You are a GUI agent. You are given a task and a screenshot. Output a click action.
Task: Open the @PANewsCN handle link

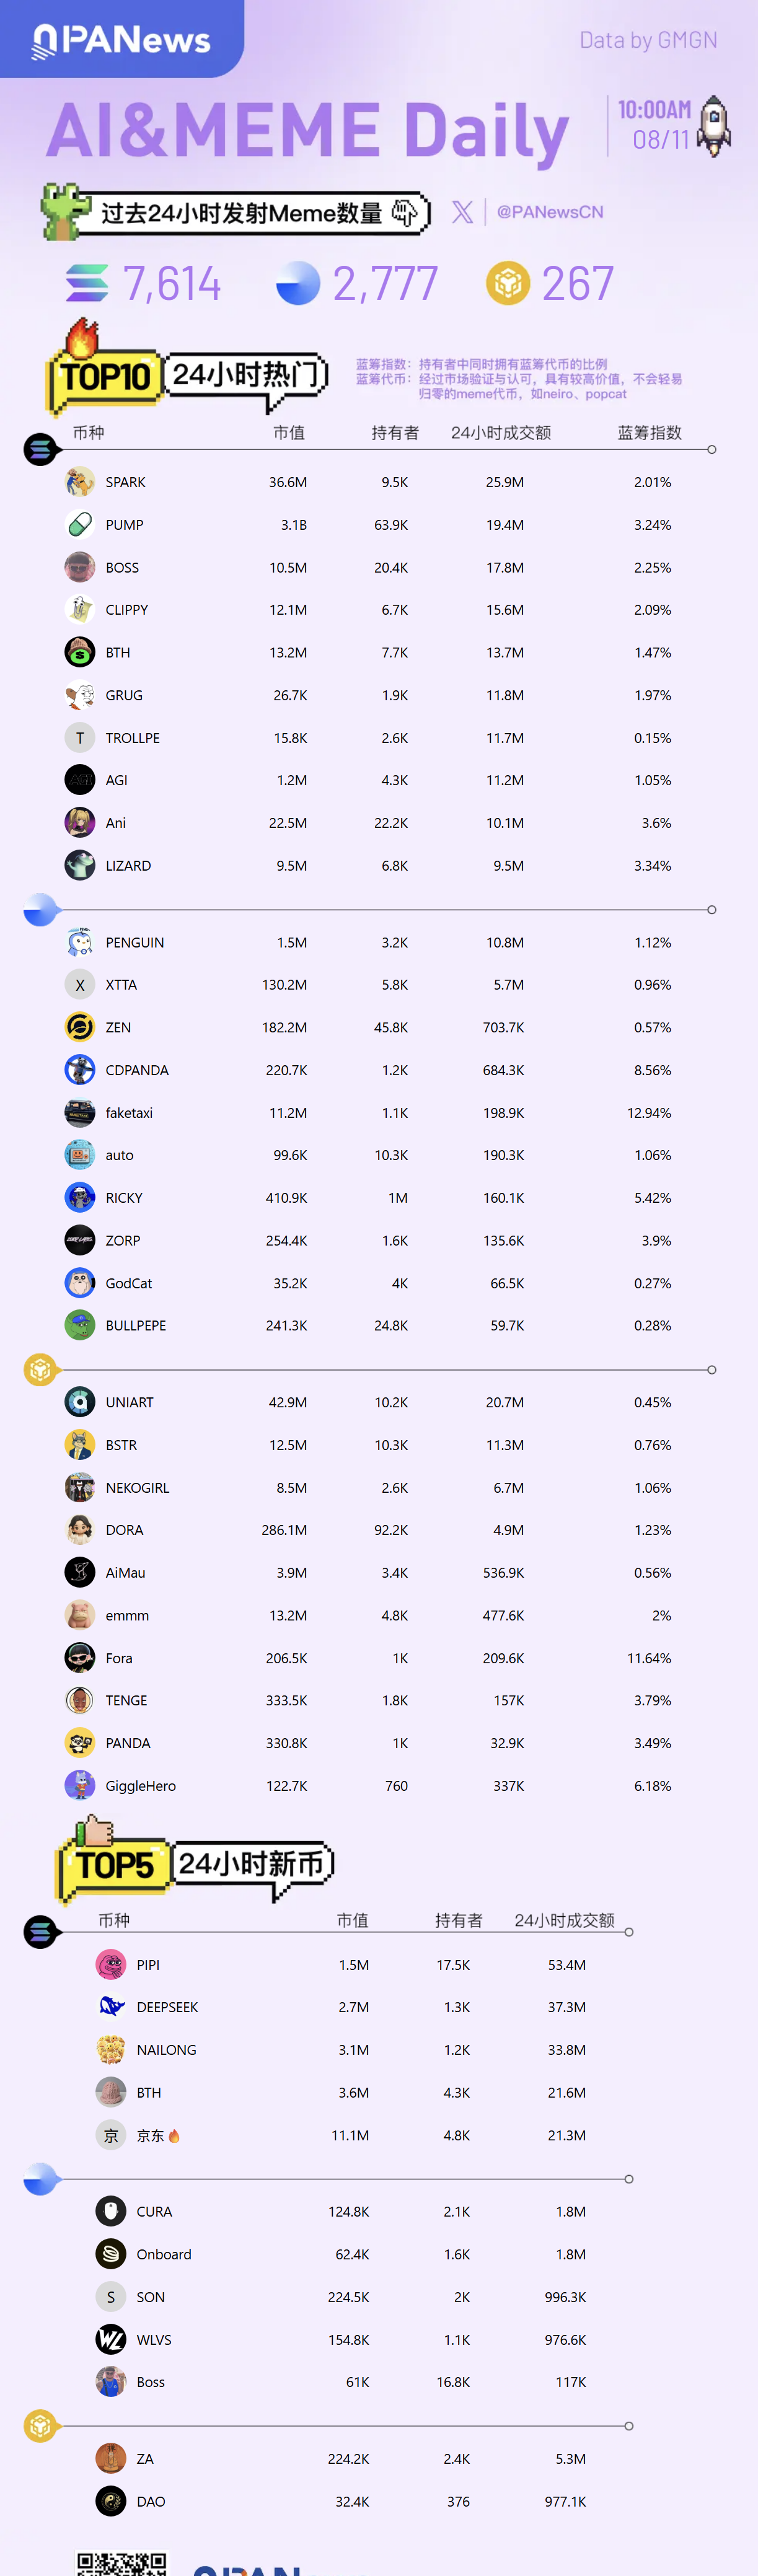tap(550, 212)
